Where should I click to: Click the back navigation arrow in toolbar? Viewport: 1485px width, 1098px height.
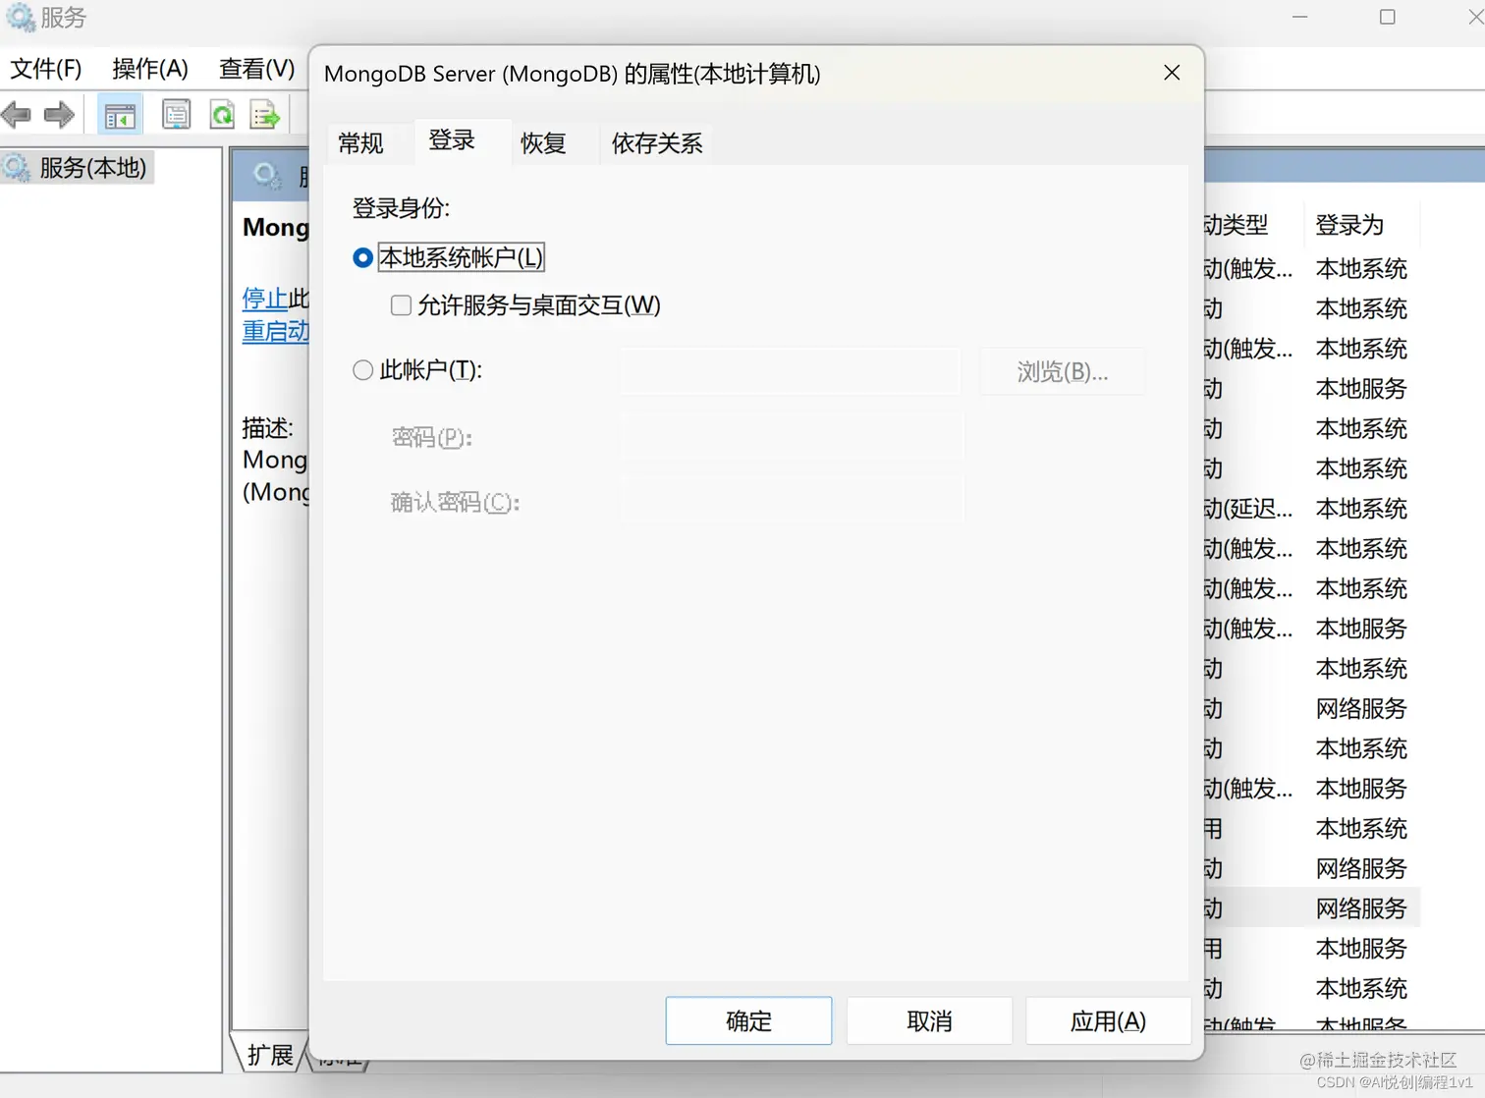tap(16, 114)
